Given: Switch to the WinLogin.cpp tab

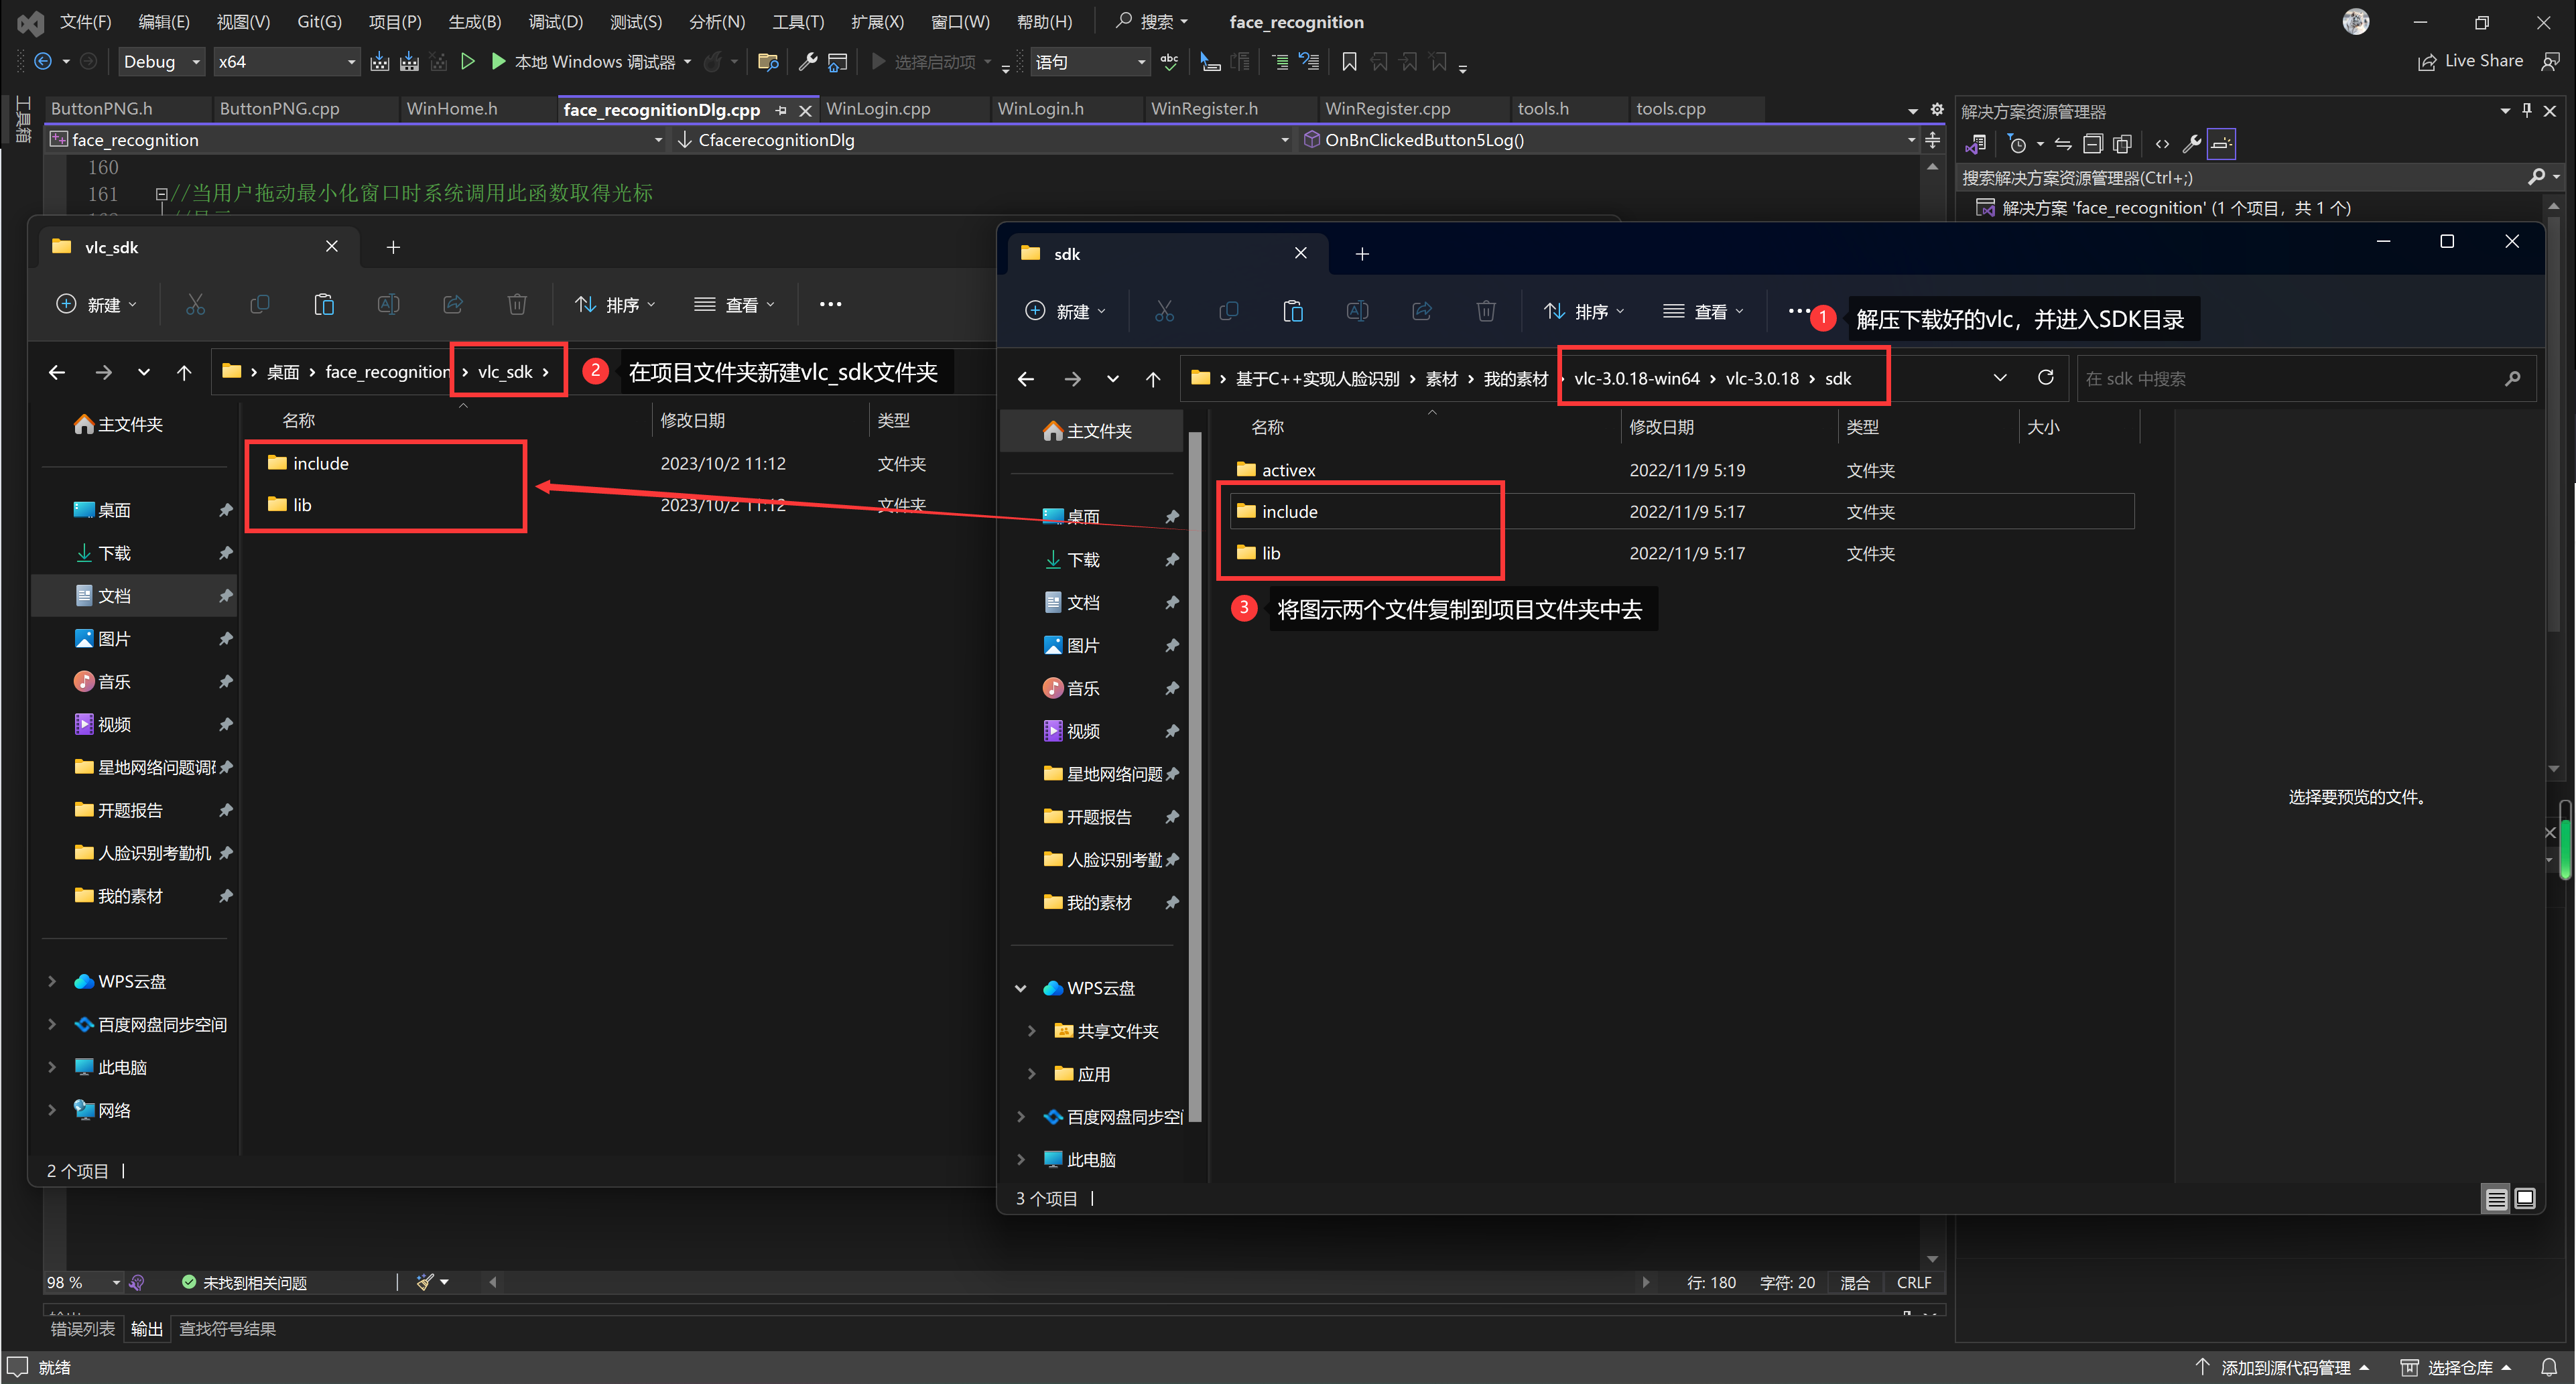Looking at the screenshot, I should (x=877, y=109).
